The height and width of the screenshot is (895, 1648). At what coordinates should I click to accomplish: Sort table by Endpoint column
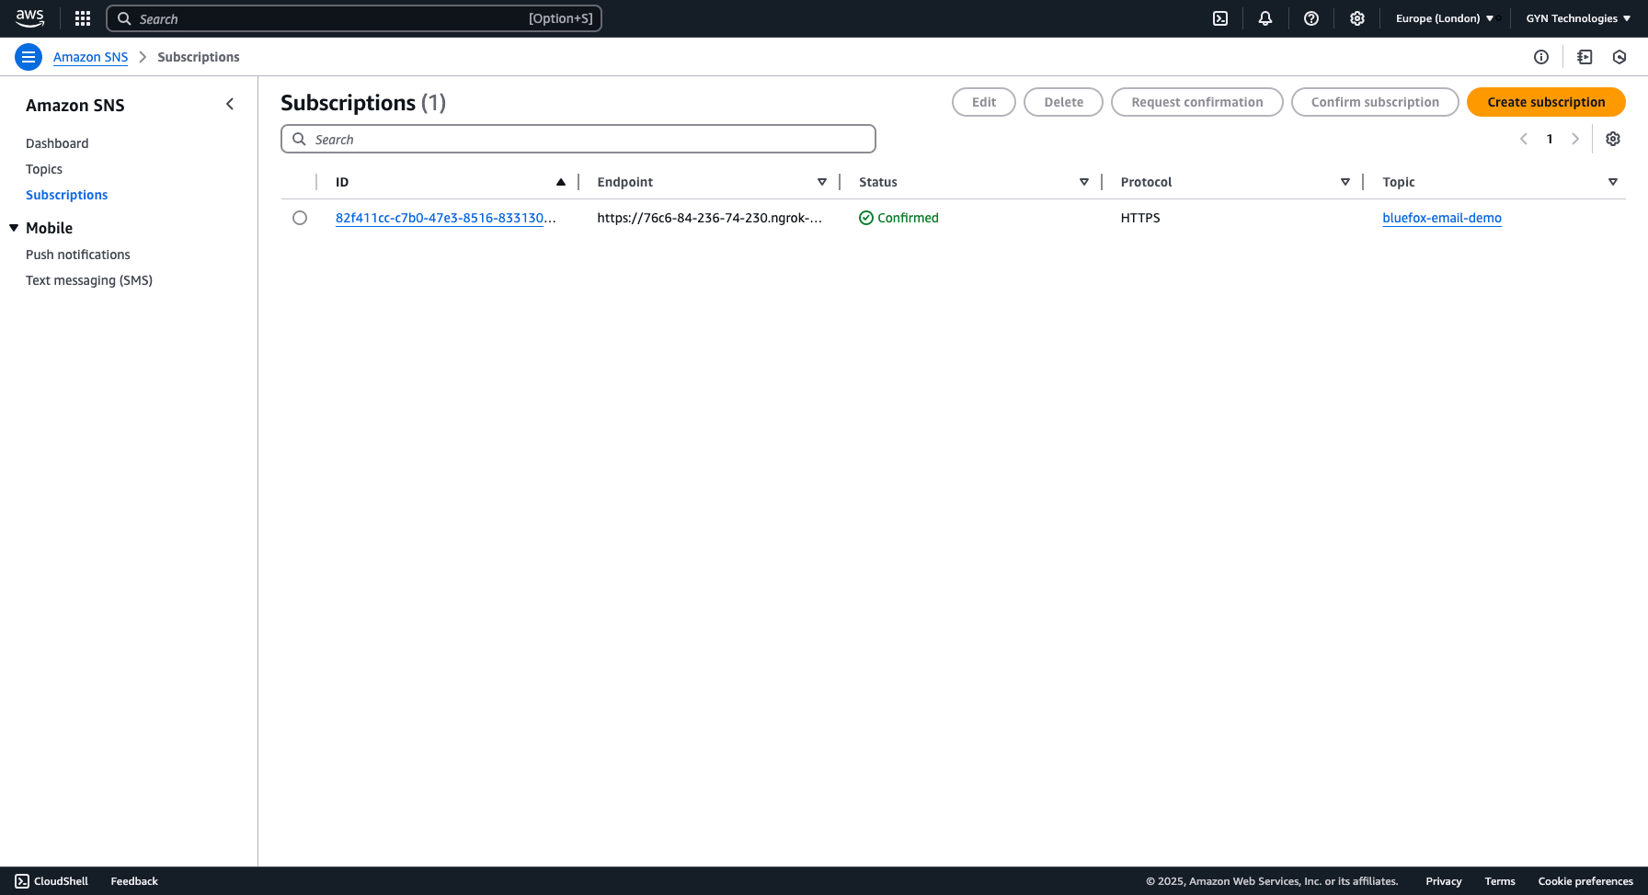(821, 182)
